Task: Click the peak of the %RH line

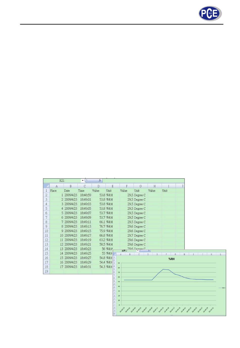Action: (163, 269)
